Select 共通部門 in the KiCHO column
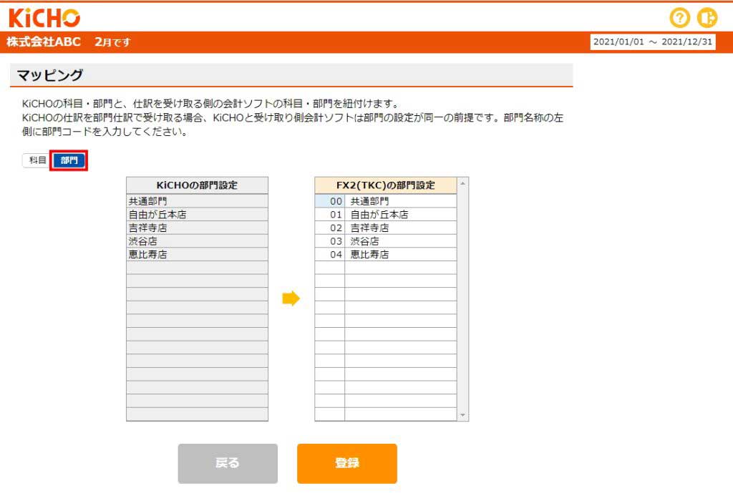Image resolution: width=733 pixels, height=501 pixels. coord(198,201)
